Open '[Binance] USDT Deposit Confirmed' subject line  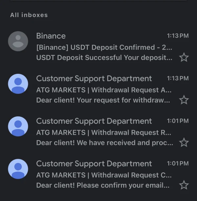click(x=104, y=47)
